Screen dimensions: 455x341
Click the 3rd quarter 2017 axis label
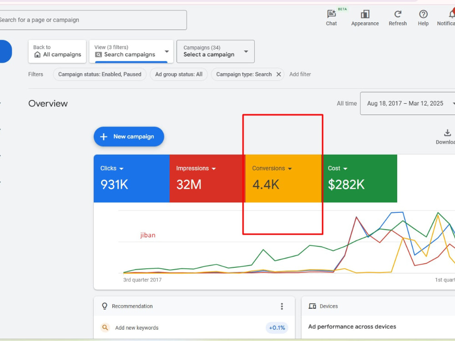[x=142, y=280]
